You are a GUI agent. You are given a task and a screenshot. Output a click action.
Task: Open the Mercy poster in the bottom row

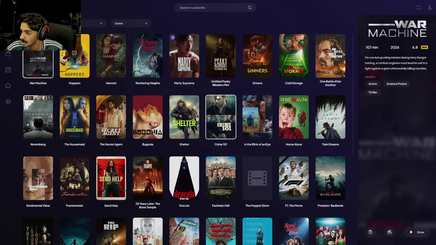pyautogui.click(x=147, y=231)
